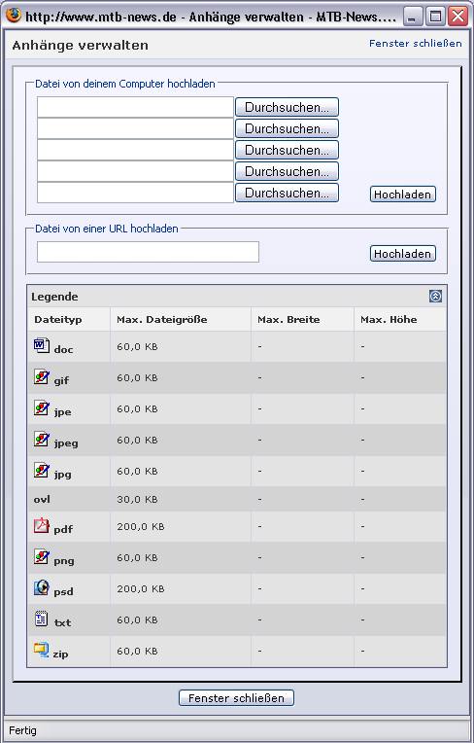Click the pdf file type icon
The width and height of the screenshot is (474, 743).
(x=42, y=525)
